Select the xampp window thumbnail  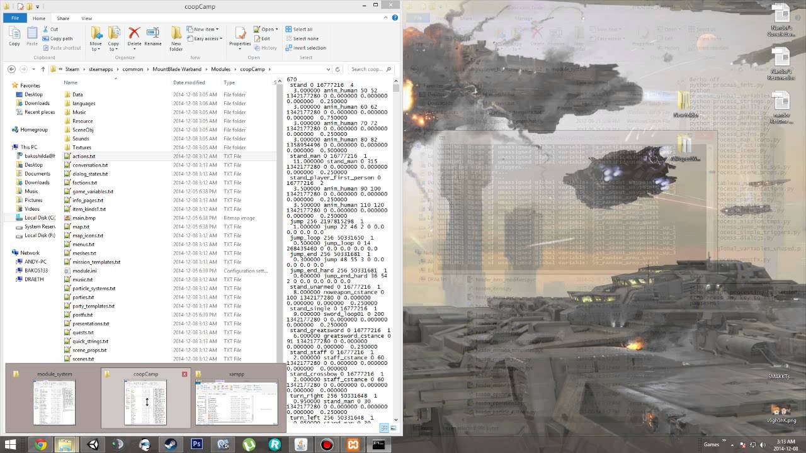(236, 397)
